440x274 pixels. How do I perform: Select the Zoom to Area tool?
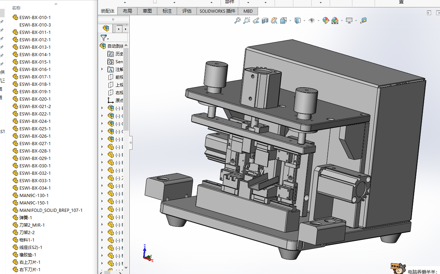click(247, 21)
